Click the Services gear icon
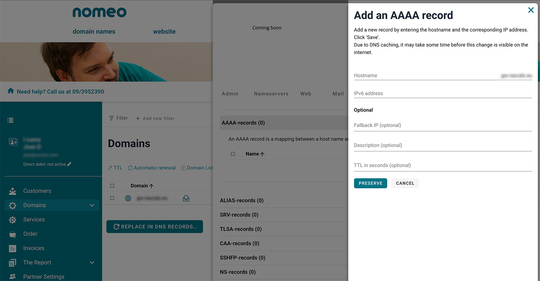This screenshot has height=281, width=540. pos(13,220)
